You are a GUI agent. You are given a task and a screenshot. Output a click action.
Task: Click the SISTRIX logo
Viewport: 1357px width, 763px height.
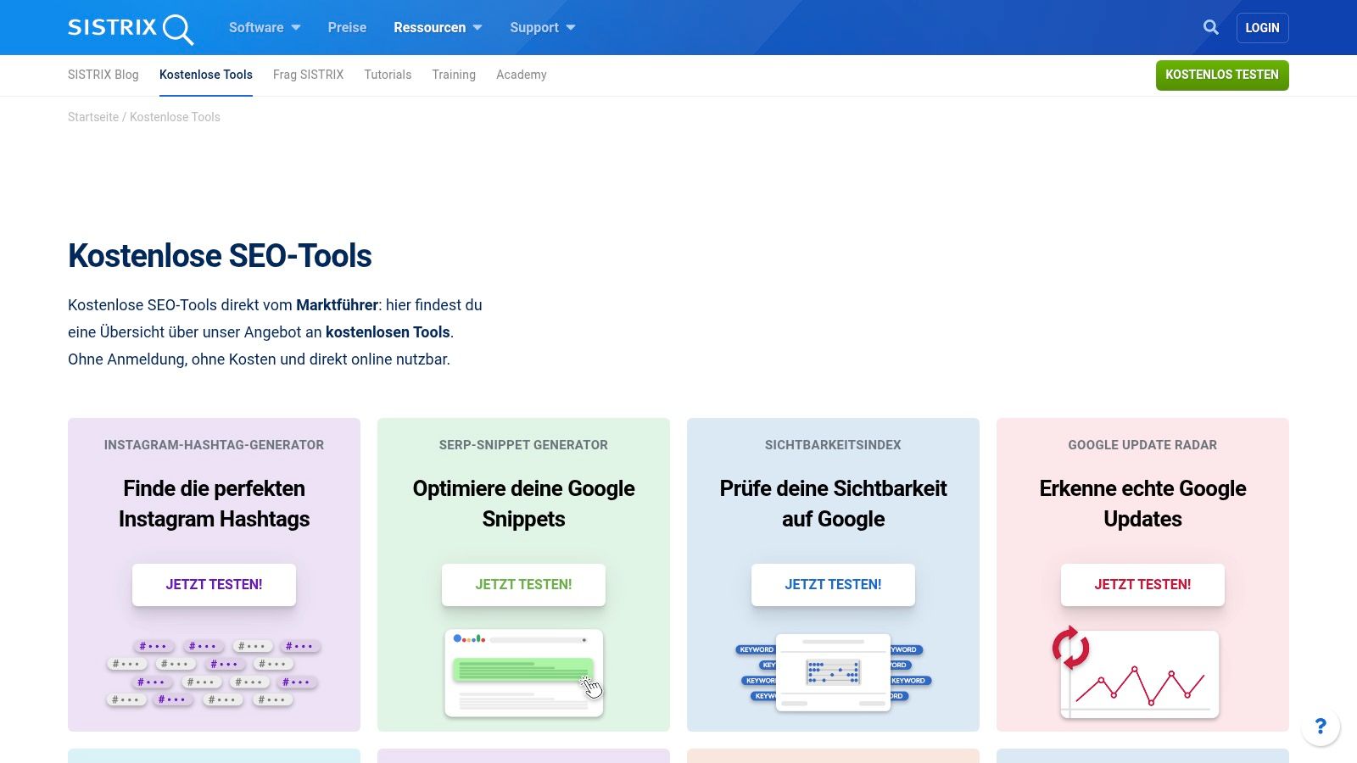coord(129,27)
